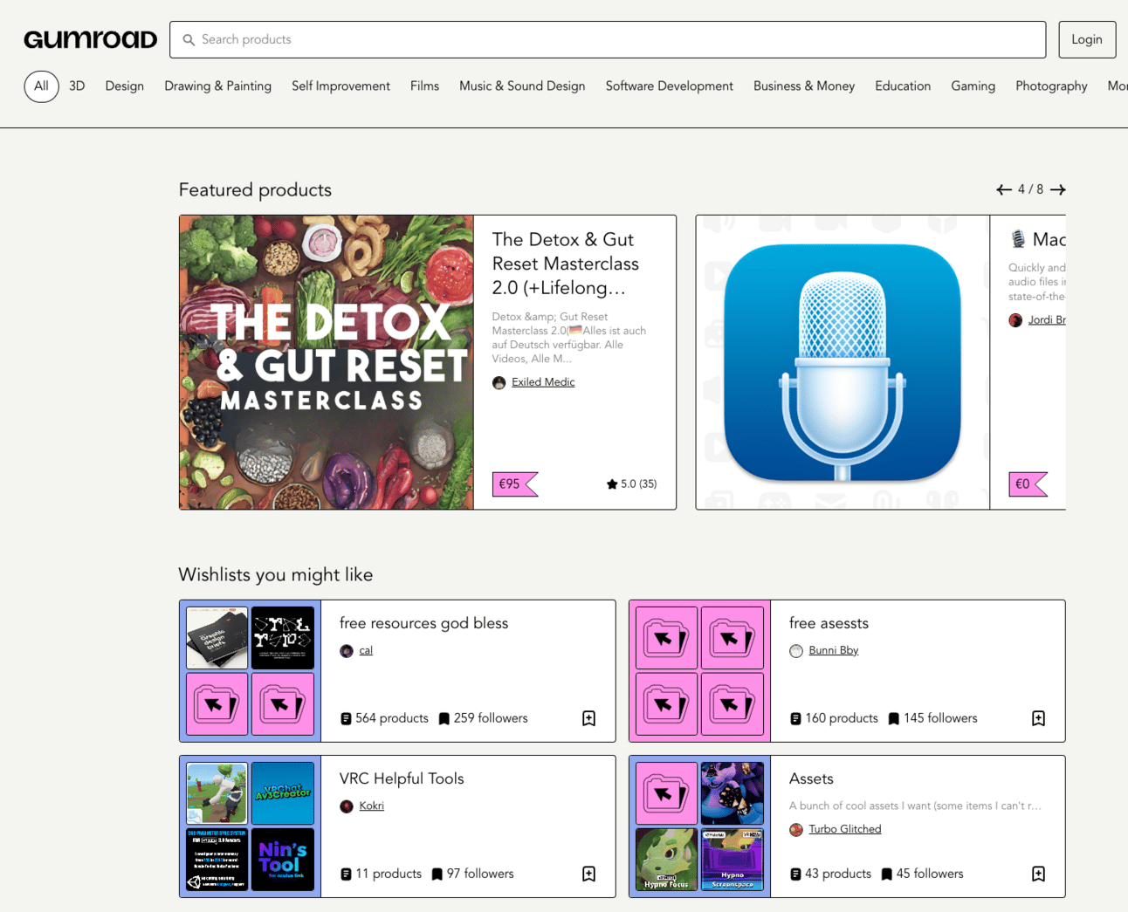Click followers bookmark icon beside 145 followers
The image size is (1128, 912).
[894, 719]
